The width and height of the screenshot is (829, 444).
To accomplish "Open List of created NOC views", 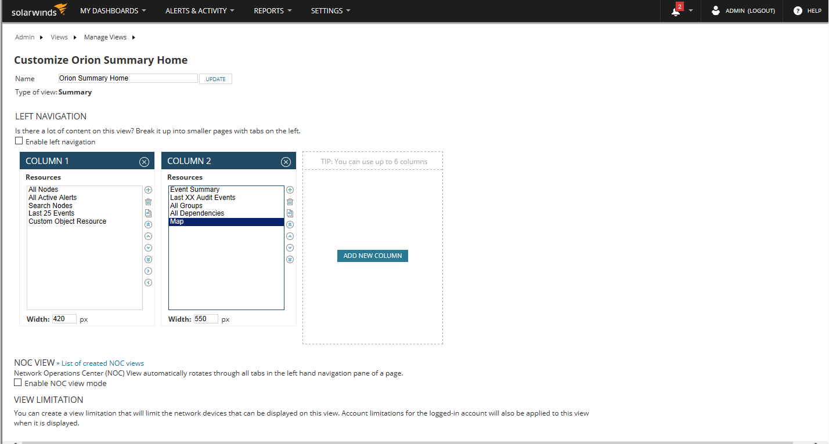I will (103, 363).
